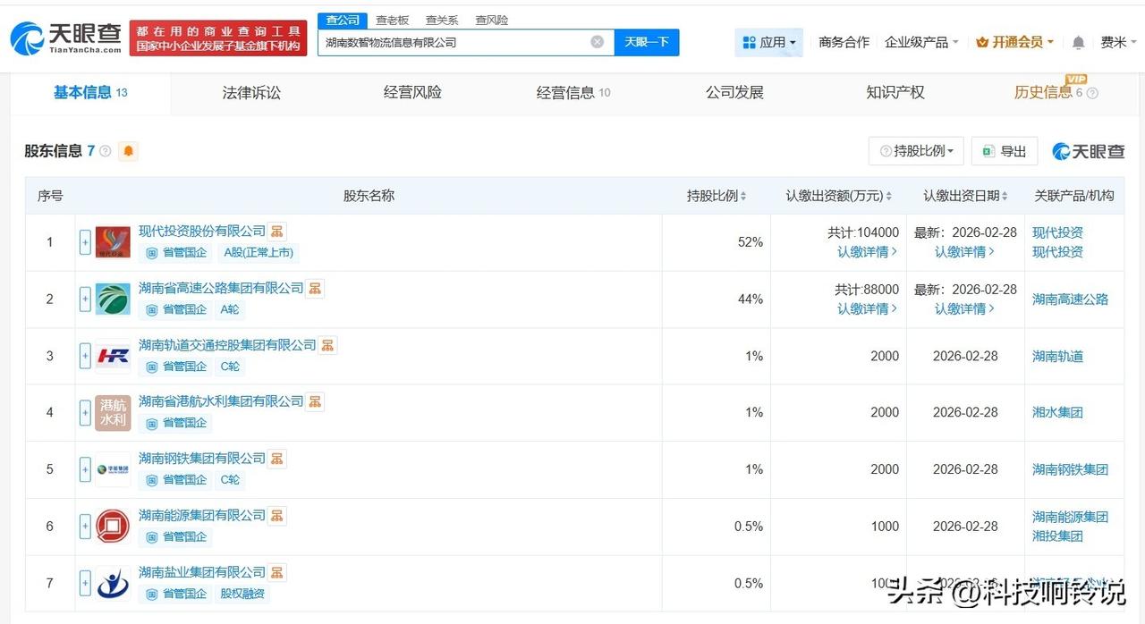Switch to 经营风险 tab

412,92
